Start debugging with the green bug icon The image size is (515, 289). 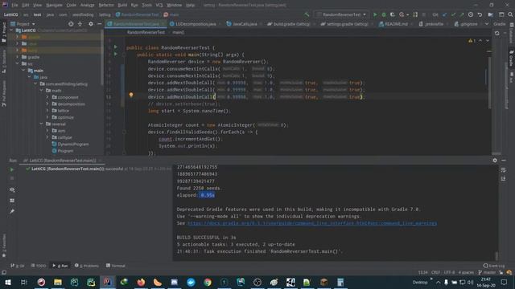(x=384, y=14)
